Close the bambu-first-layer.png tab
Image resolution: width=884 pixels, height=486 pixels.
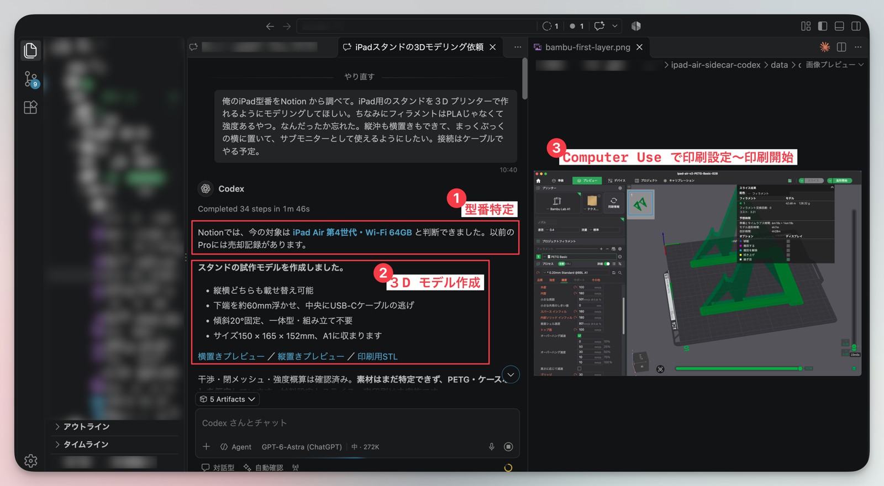click(639, 47)
